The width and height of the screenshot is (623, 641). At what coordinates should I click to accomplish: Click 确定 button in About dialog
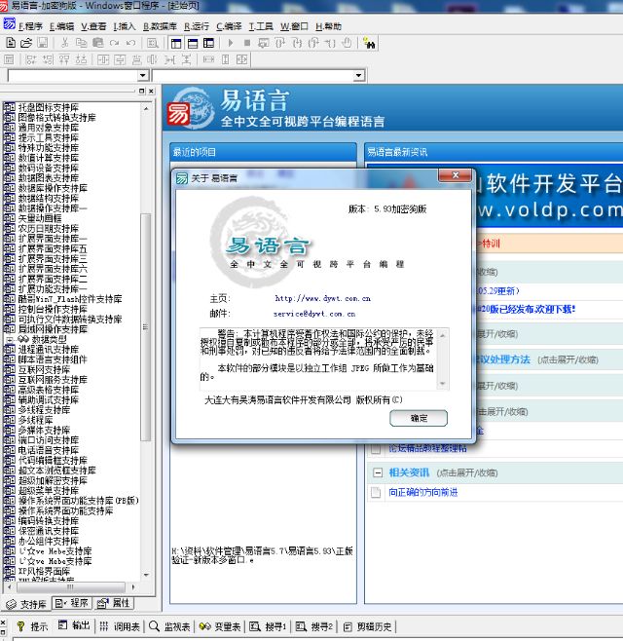[419, 418]
